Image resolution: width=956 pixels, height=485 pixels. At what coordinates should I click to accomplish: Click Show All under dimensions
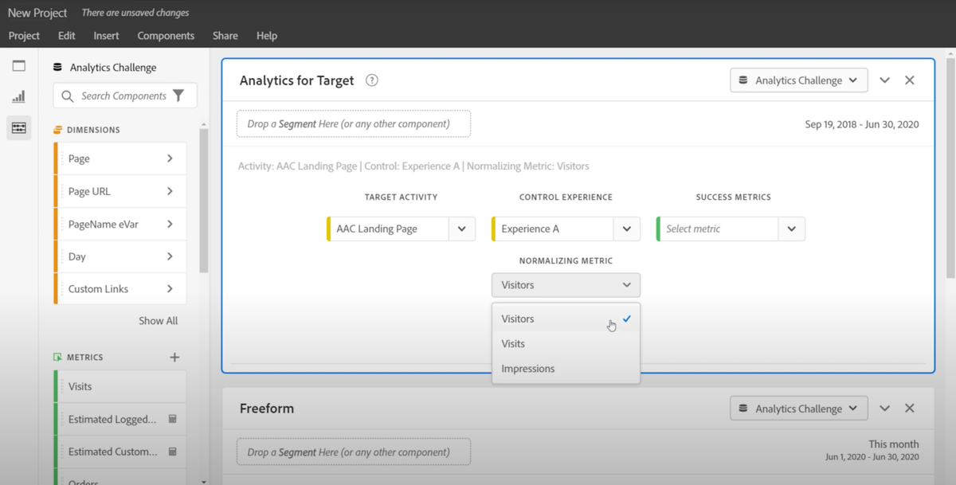click(159, 321)
